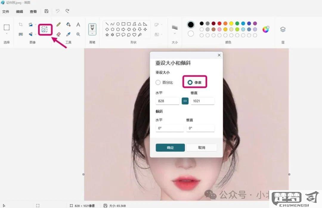
Task: Choose the straight line shape
Action: (107, 24)
